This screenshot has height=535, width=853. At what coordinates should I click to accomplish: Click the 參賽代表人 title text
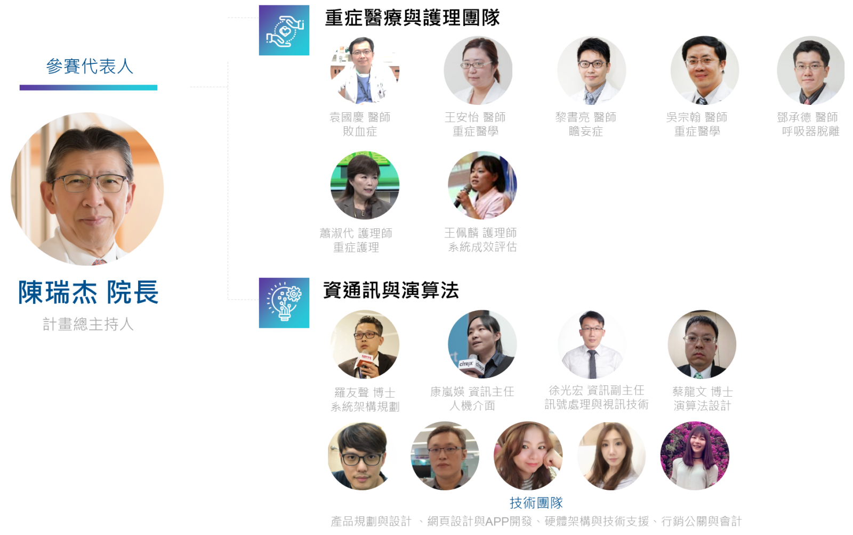(x=89, y=67)
